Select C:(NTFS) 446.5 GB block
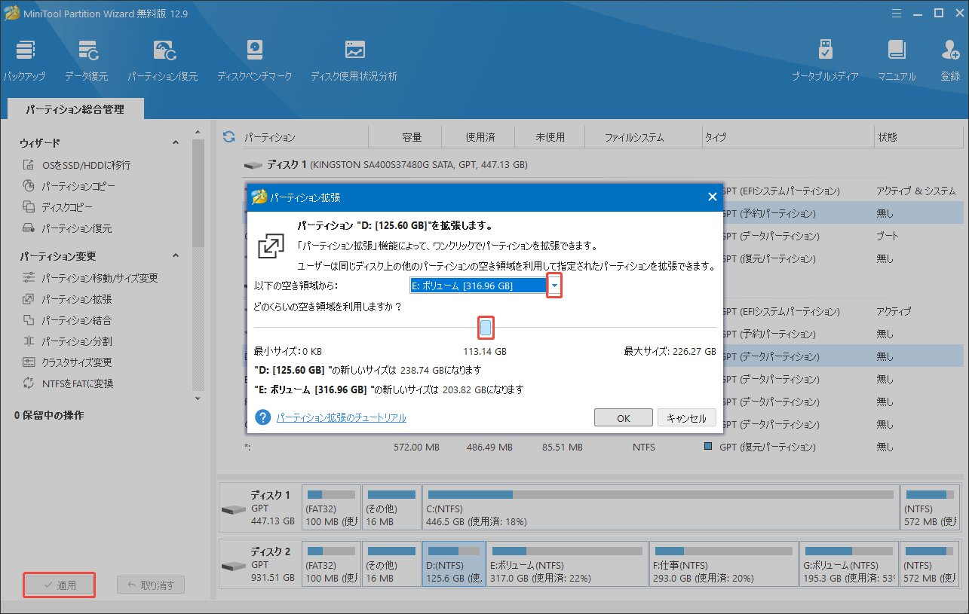The width and height of the screenshot is (969, 614). [x=661, y=506]
